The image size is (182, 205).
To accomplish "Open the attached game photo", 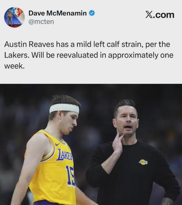I will 91,144.
